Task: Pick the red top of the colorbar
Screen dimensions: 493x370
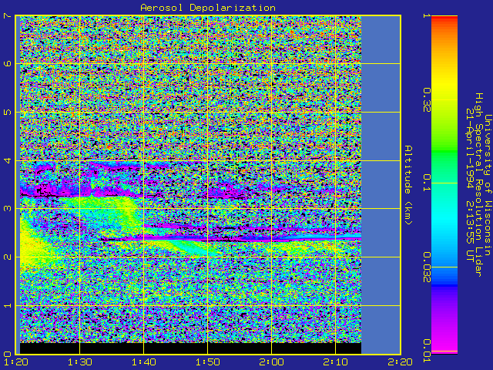Action: pyautogui.click(x=444, y=18)
